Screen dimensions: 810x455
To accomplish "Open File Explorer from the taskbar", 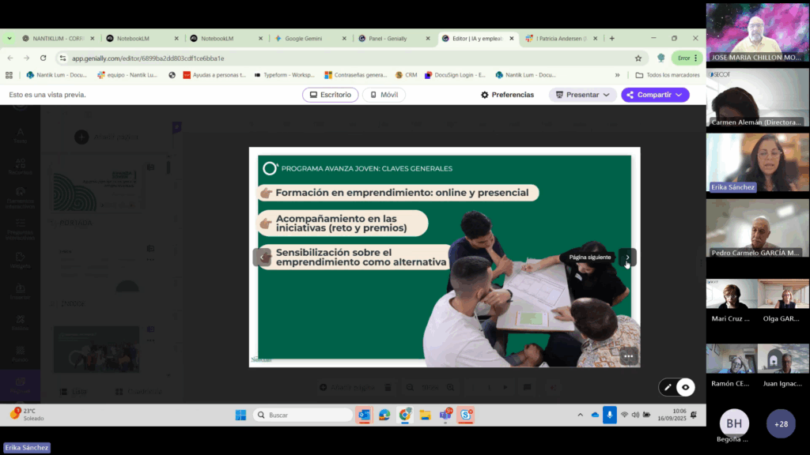I will [425, 415].
